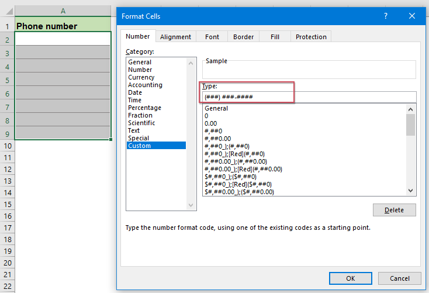Click the OK button
The width and height of the screenshot is (429, 293).
click(x=350, y=278)
